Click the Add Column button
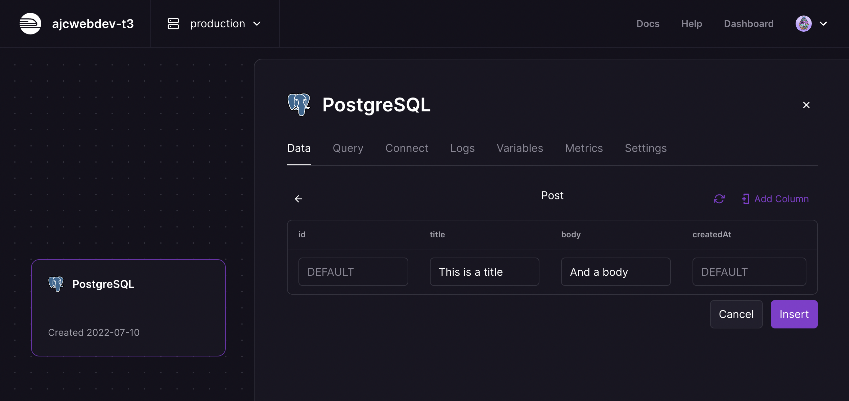Viewport: 849px width, 401px height. [x=775, y=199]
